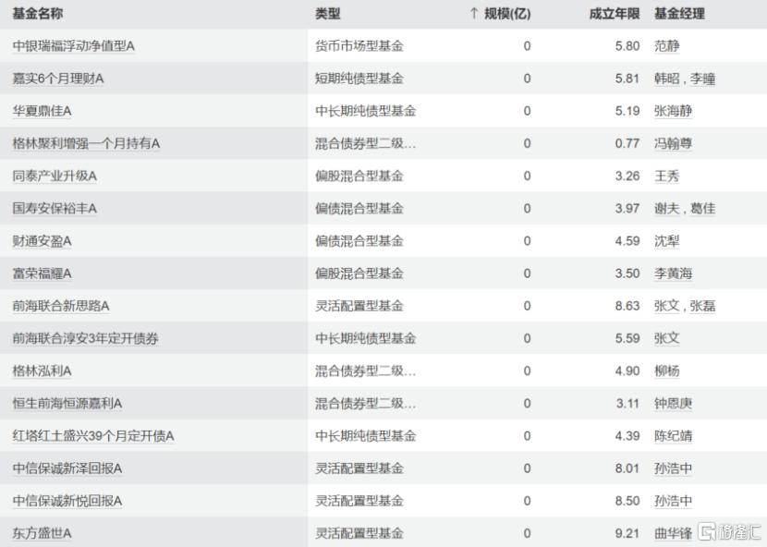Screen dimensions: 767x547
Task: View the 格林泓利A fund
Action: [x=43, y=371]
